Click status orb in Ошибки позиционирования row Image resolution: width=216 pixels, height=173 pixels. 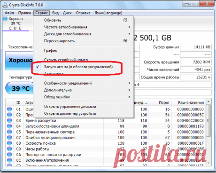point(9,137)
